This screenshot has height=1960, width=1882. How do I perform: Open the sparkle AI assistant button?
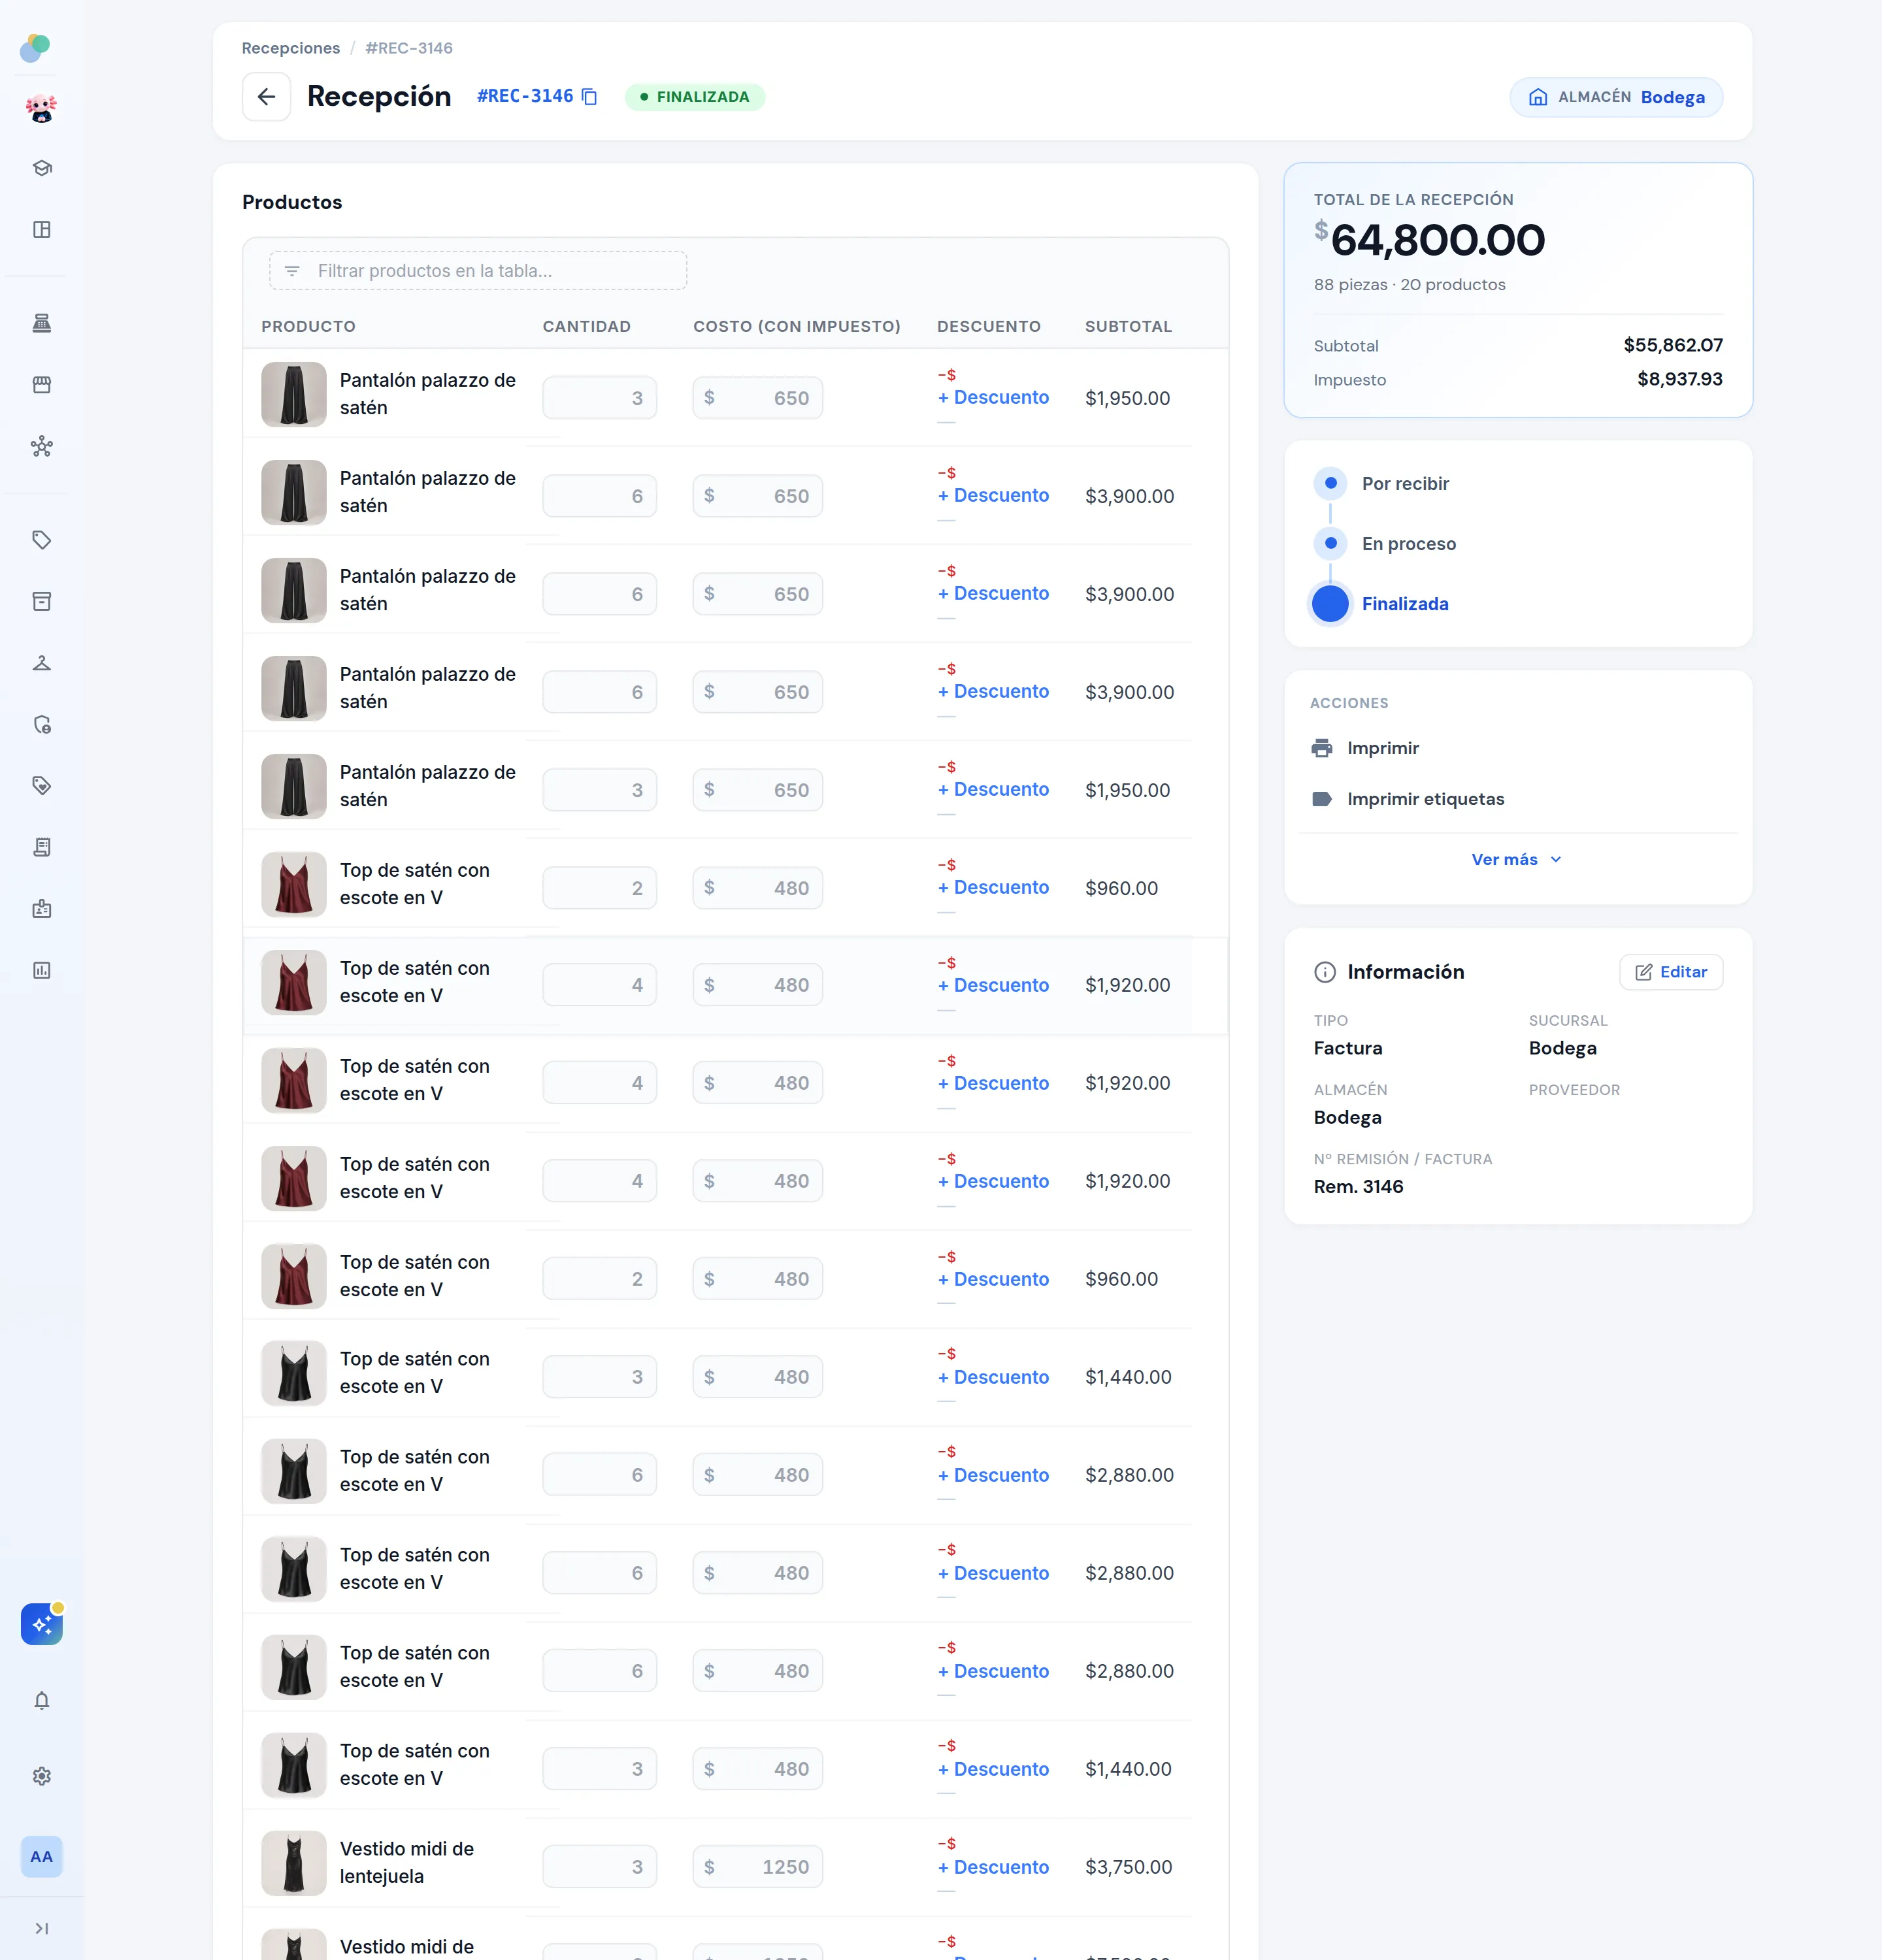tap(42, 1624)
